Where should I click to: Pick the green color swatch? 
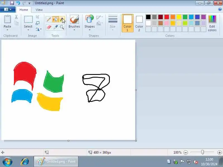tap(185, 17)
